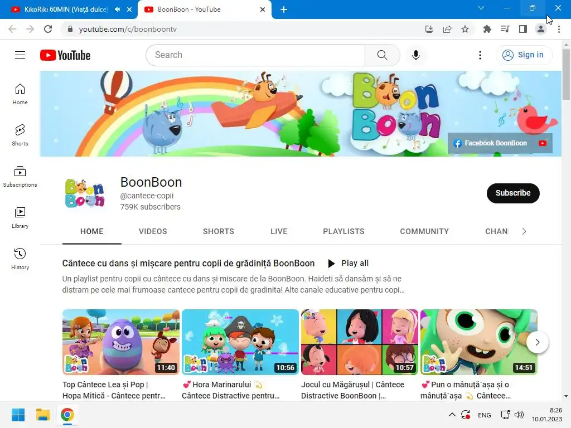
Task: Click the scrollbar down arrow
Action: point(567,396)
